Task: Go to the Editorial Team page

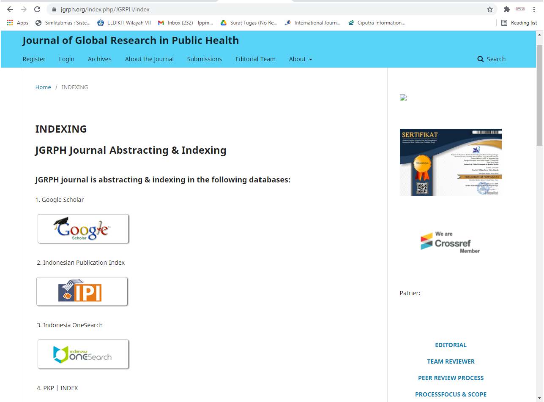Action: (255, 59)
